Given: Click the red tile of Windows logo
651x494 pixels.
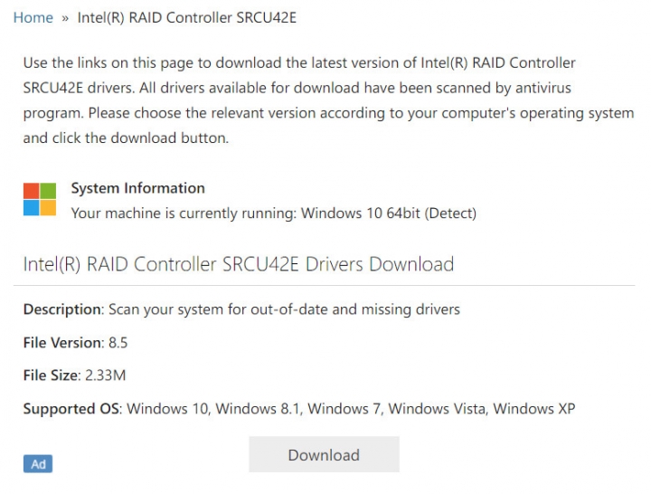Looking at the screenshot, I should point(31,191).
